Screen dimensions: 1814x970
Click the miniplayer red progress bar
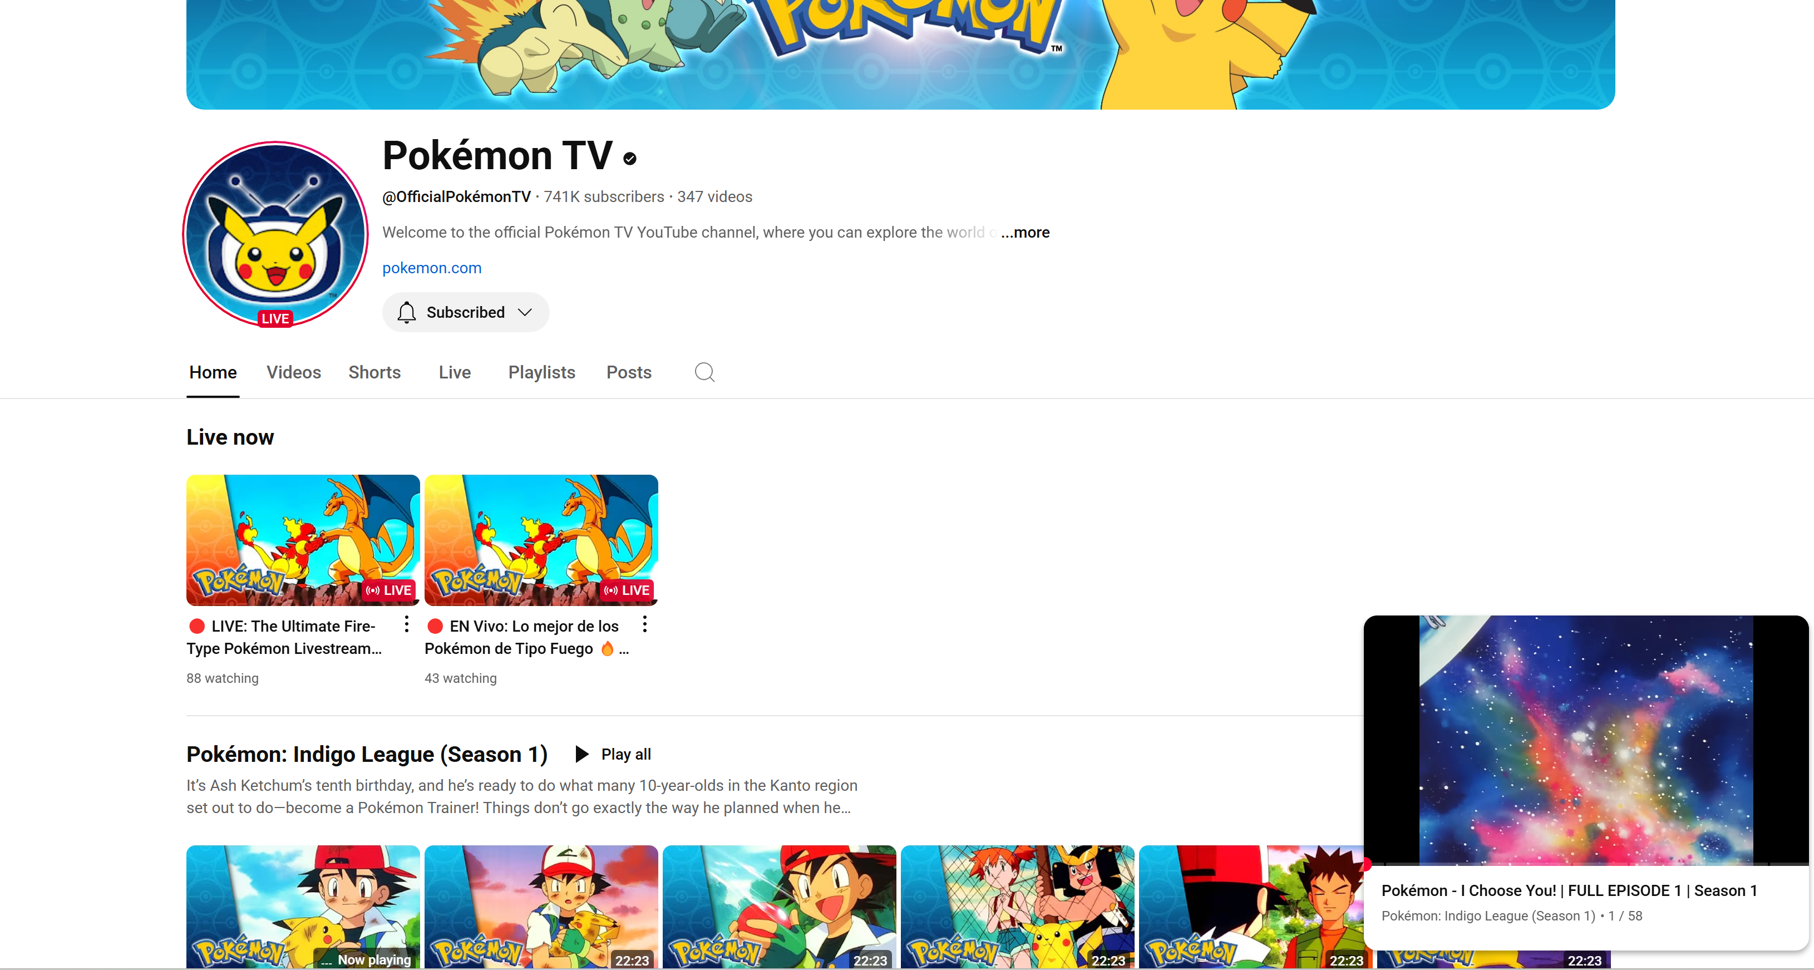(1367, 864)
